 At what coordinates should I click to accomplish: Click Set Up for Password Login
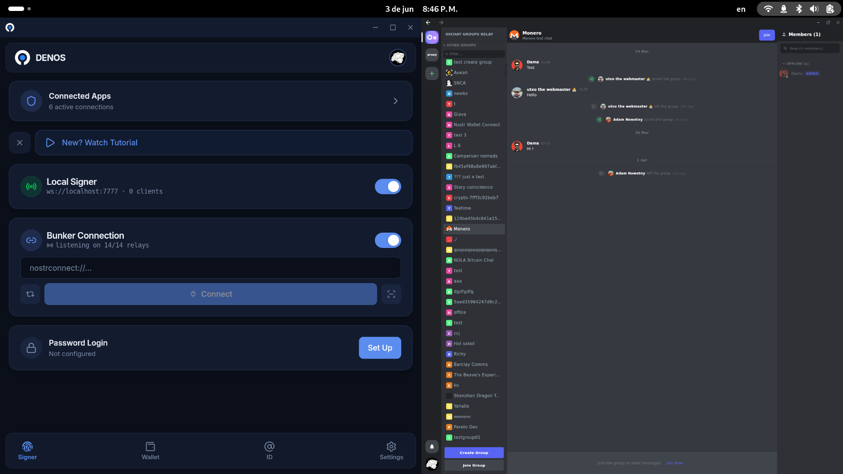380,348
